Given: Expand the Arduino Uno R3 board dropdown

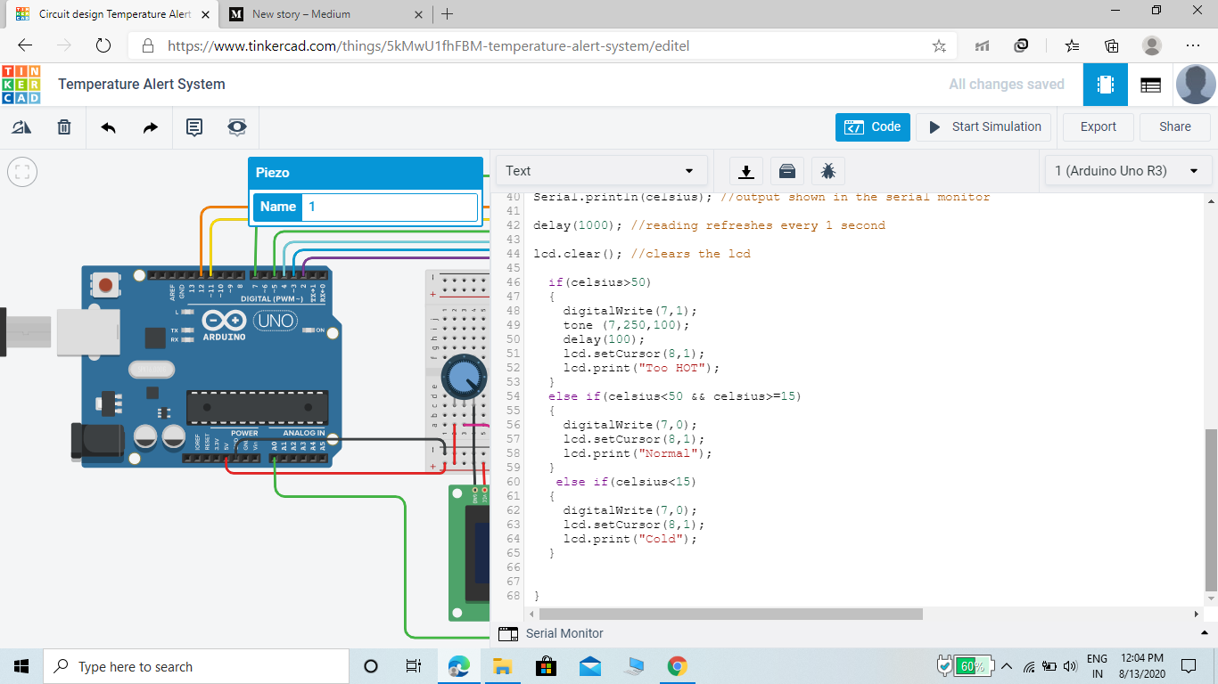Looking at the screenshot, I should (1127, 171).
